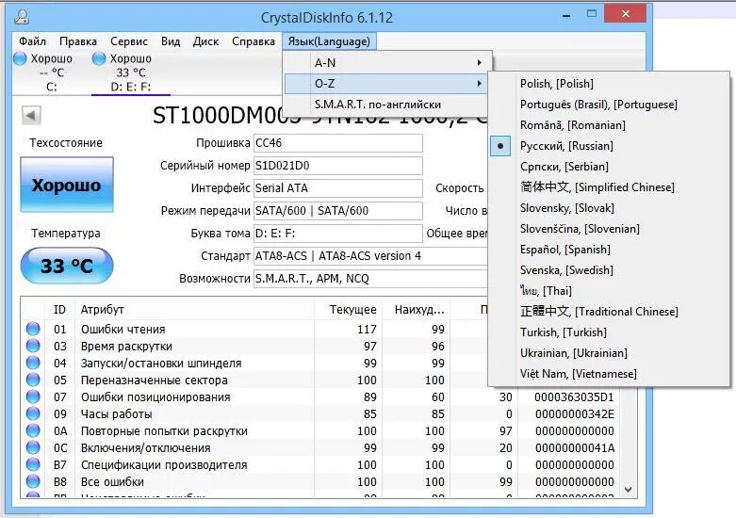736x518 pixels.
Task: Click the Возможности field S.M.A.R.T., APM, NCQ
Action: pyautogui.click(x=370, y=278)
